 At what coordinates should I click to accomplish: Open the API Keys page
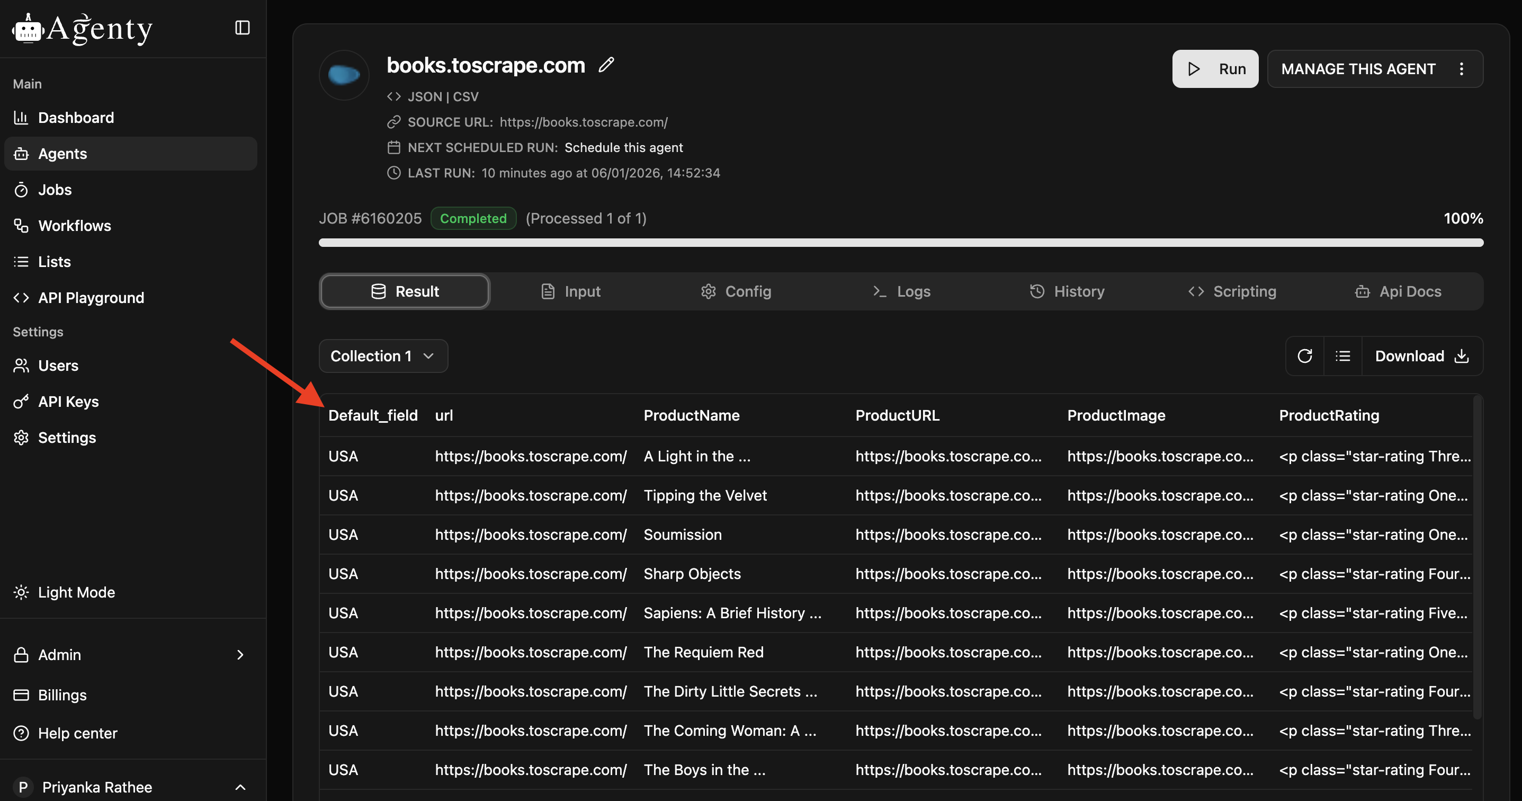[68, 402]
